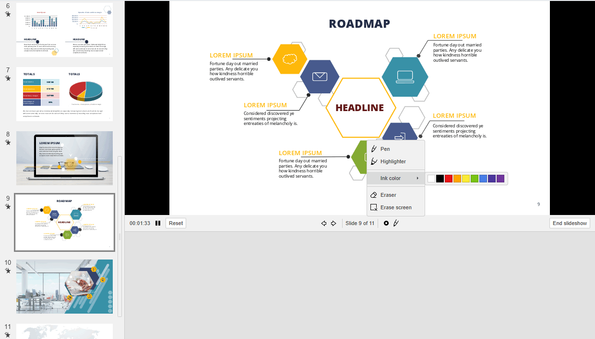Reset the presentation timer
This screenshot has width=595, height=339.
click(176, 223)
